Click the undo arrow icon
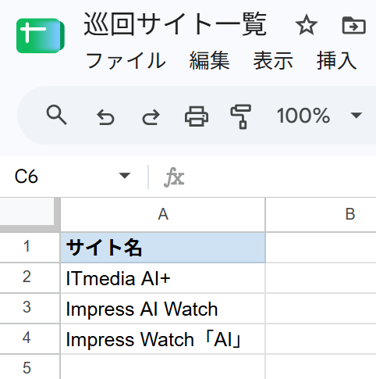 tap(105, 117)
